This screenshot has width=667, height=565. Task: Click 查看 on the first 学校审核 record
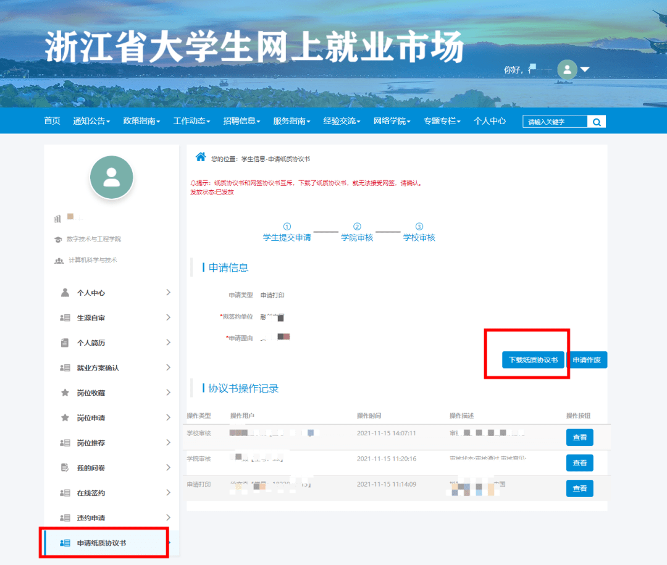(x=579, y=437)
